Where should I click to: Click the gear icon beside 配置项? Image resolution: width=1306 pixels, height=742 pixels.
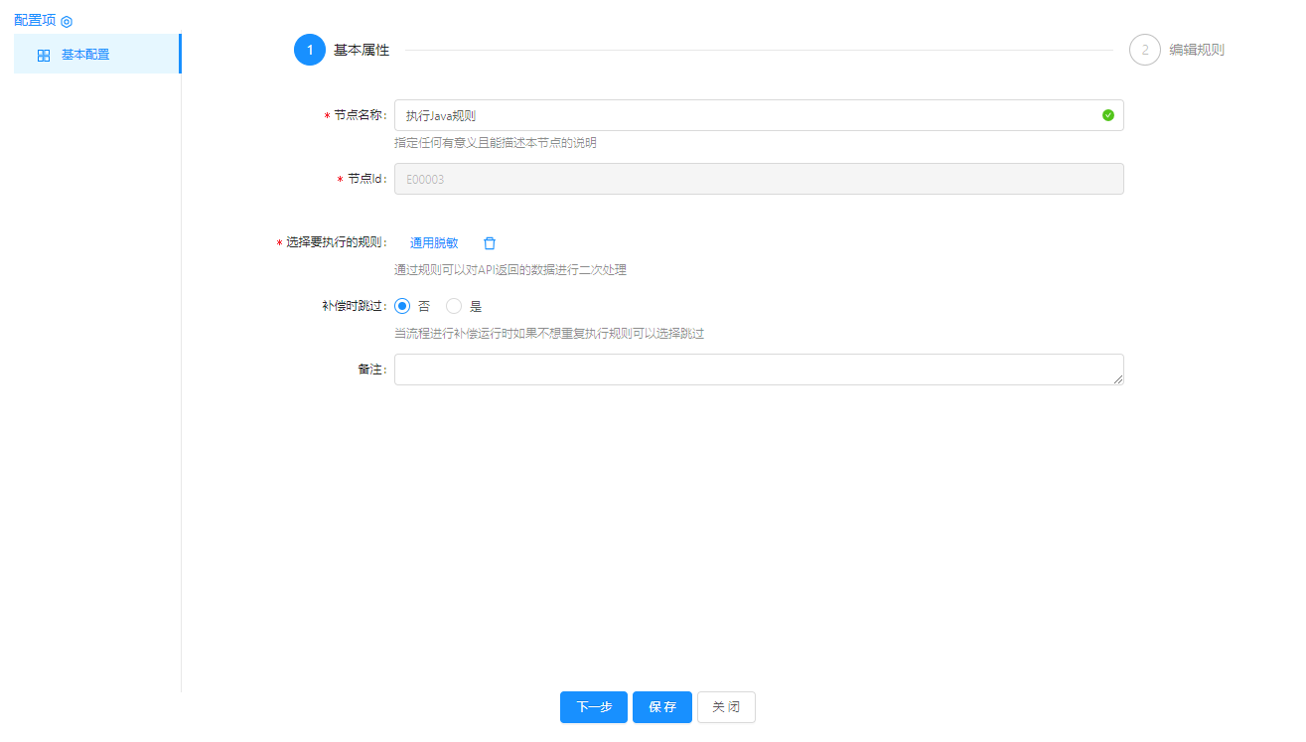(x=67, y=21)
